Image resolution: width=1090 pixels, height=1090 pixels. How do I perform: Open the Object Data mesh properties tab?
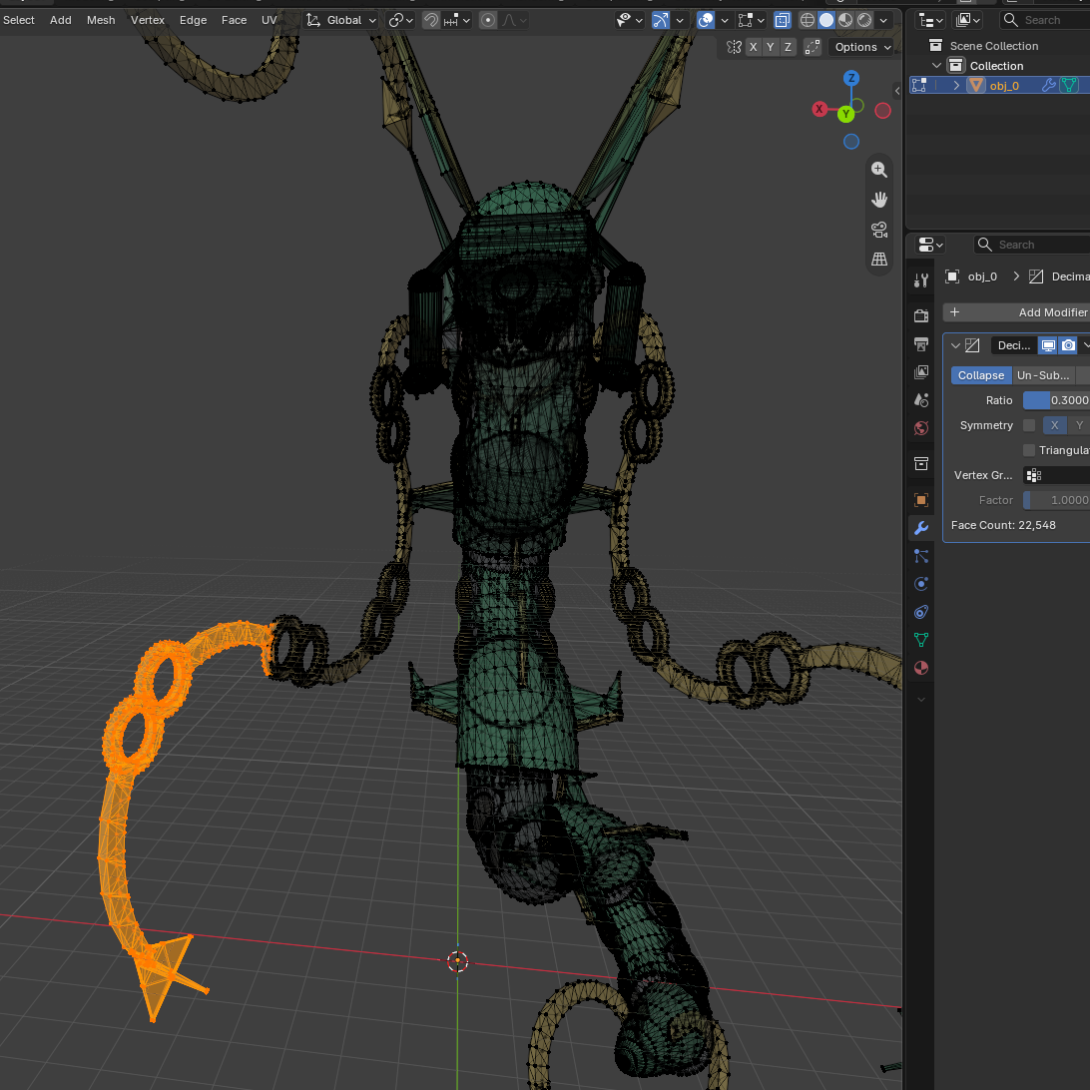[921, 640]
